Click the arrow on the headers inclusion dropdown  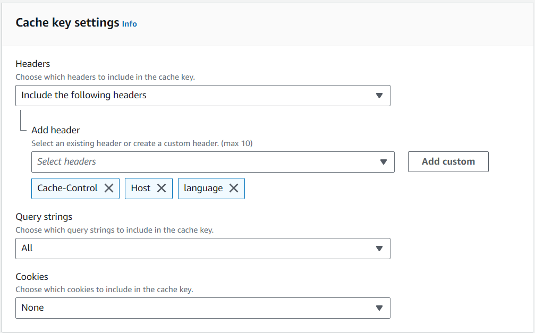click(x=380, y=96)
